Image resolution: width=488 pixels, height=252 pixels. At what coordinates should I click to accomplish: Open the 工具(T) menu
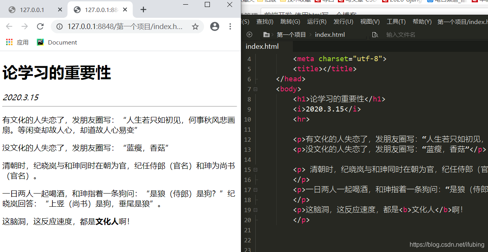(396, 22)
